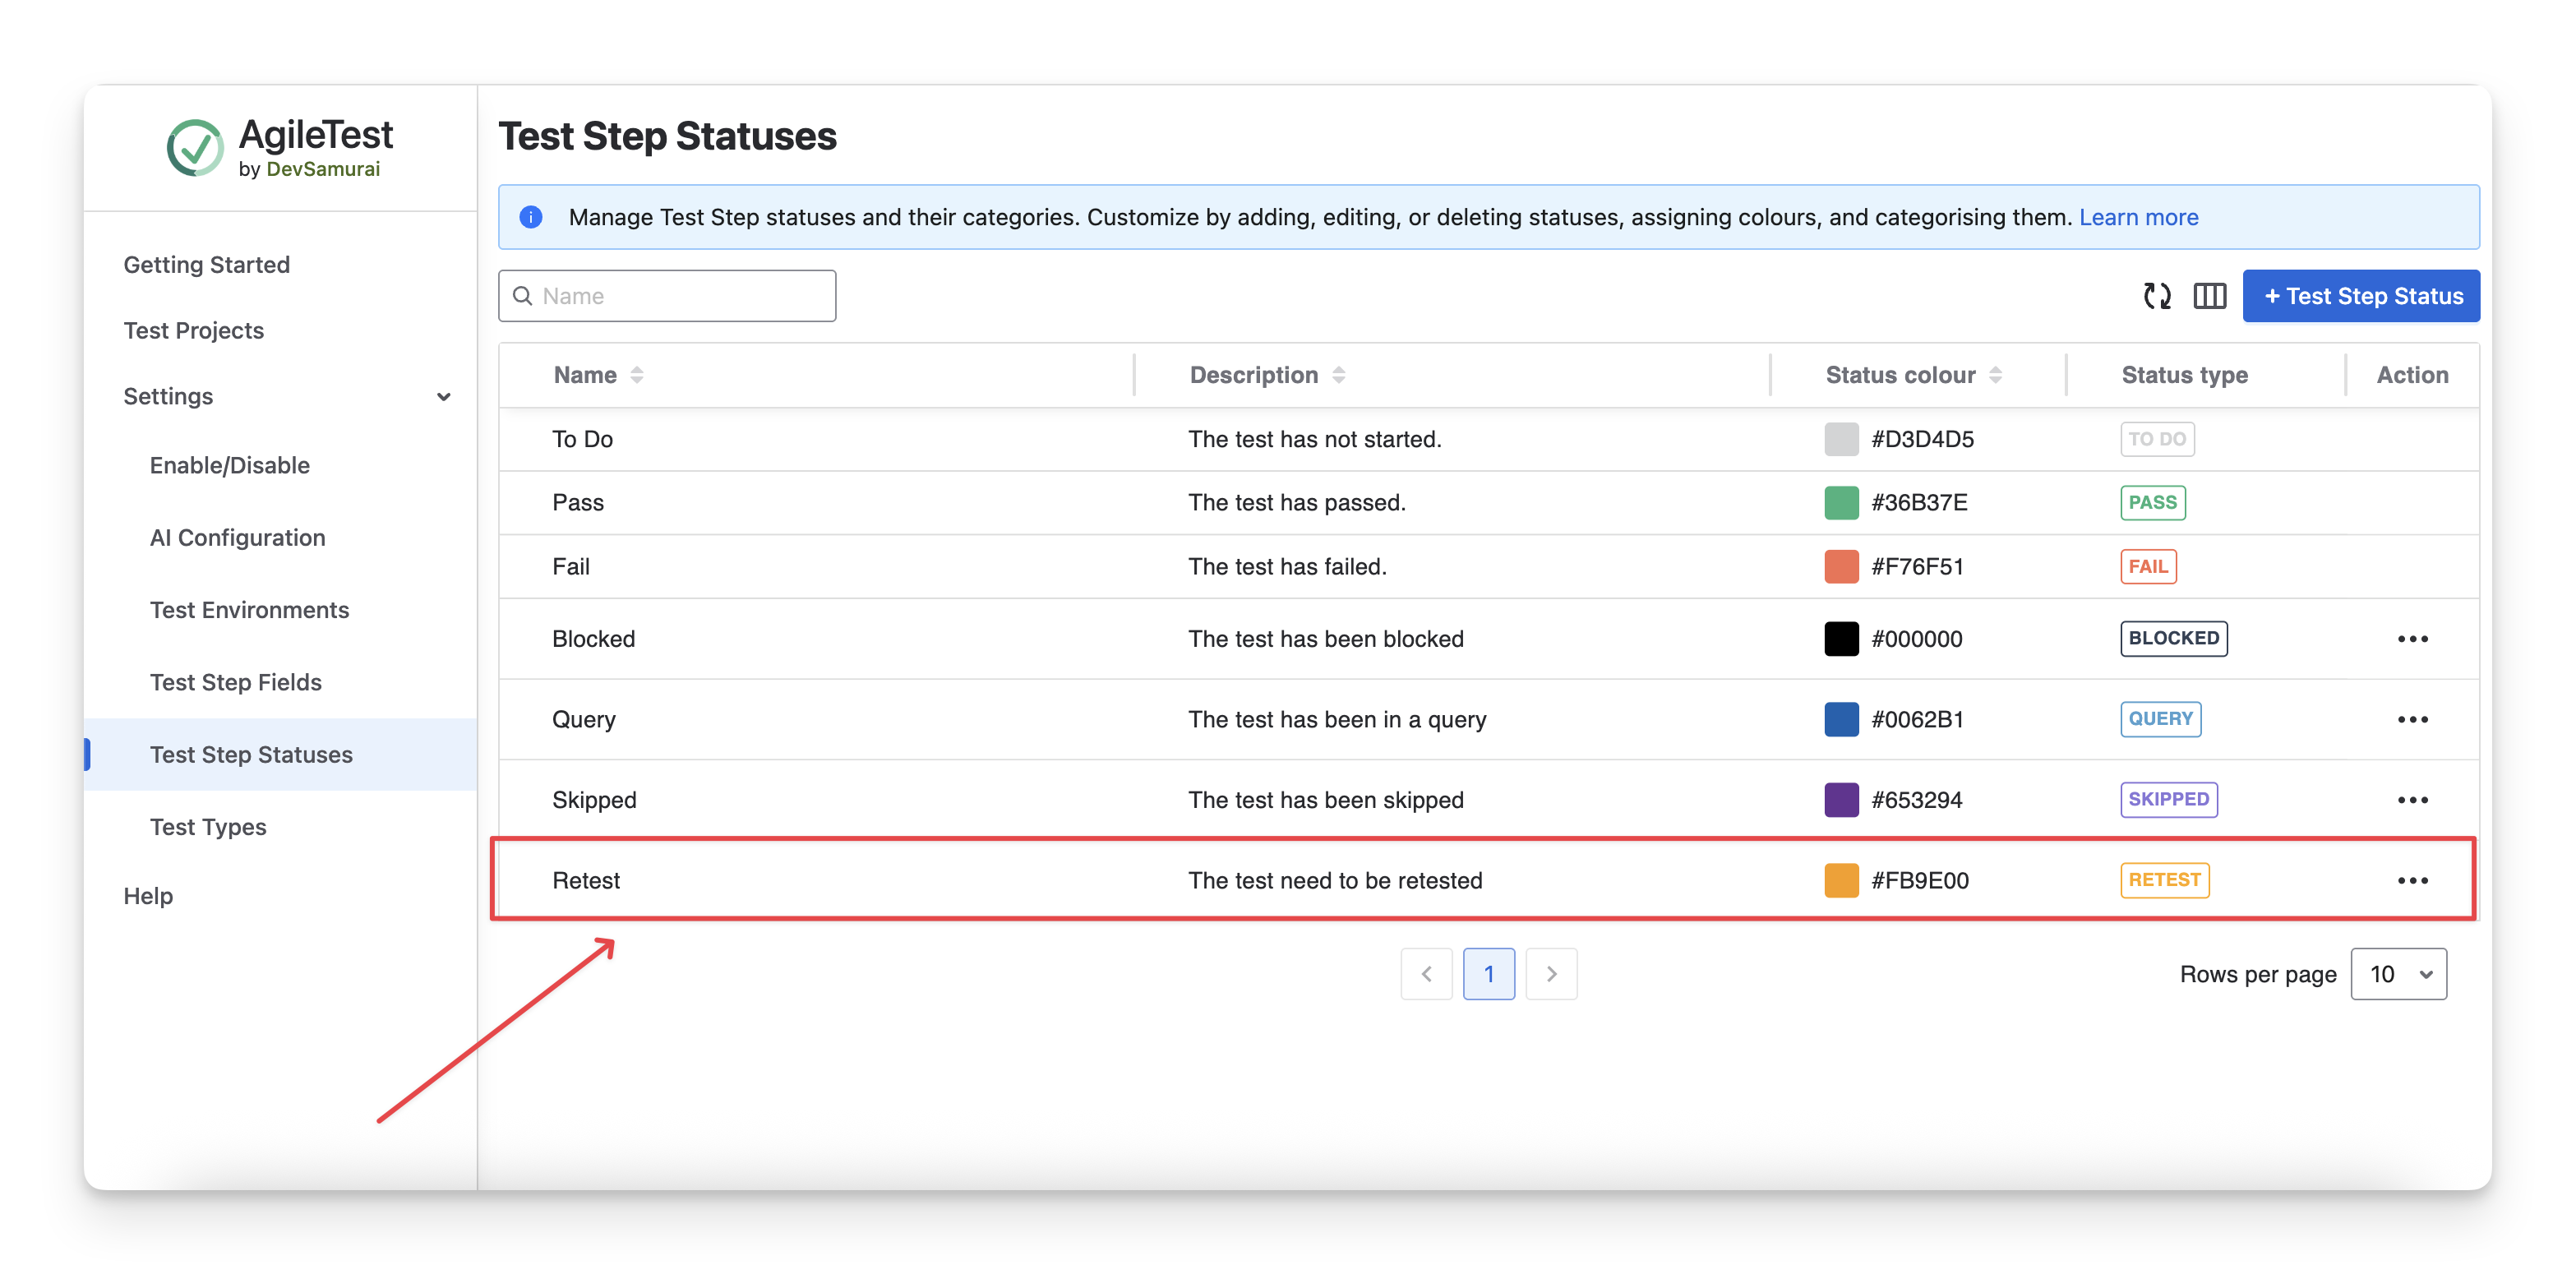Open action menu for Query row
Screen dimensions: 2576x1274
click(x=2412, y=719)
